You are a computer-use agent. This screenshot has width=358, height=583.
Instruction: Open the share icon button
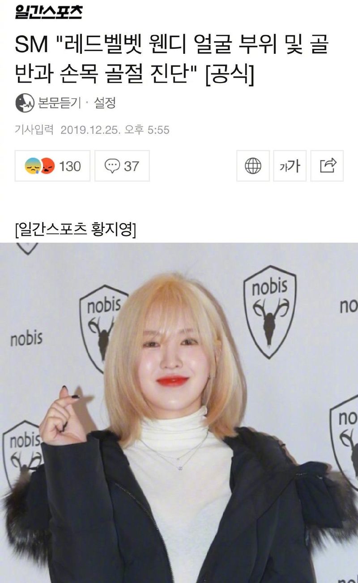pyautogui.click(x=327, y=166)
